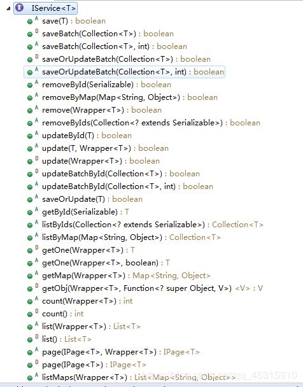Click the green icon beside updateById(T)
The image size is (303, 387).
30,136
